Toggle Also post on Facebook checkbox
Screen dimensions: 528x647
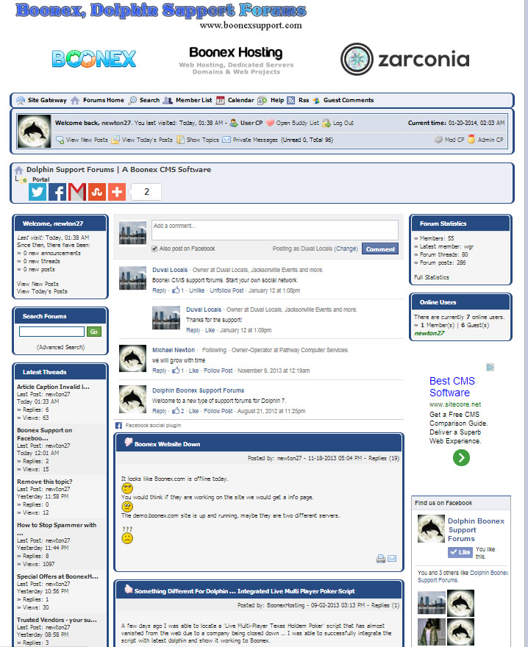coord(154,249)
